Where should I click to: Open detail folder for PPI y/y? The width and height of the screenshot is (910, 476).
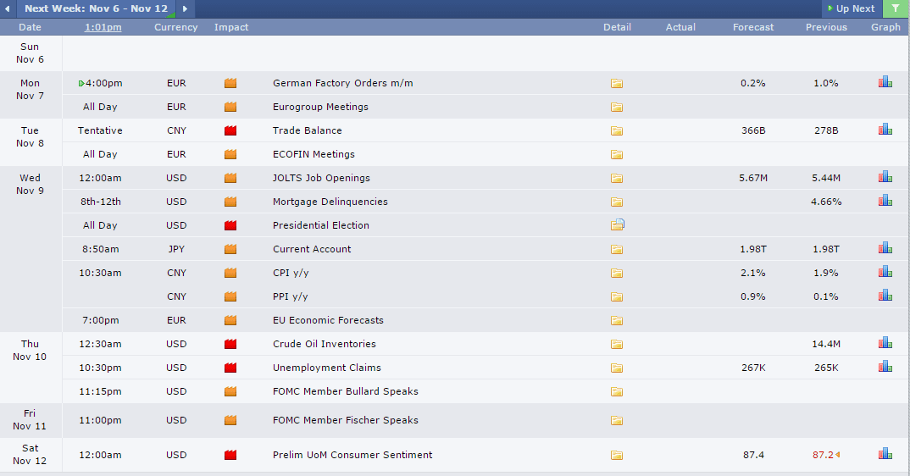617,297
